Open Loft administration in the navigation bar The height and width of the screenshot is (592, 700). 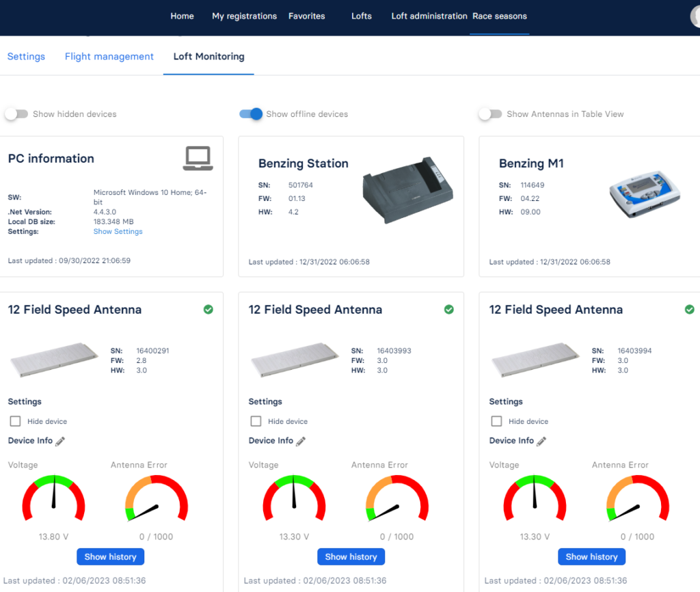(x=429, y=16)
